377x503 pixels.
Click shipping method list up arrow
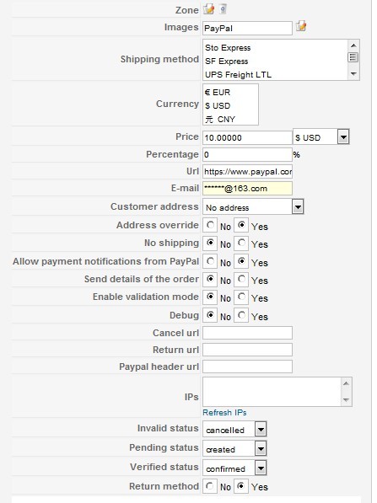click(x=353, y=45)
